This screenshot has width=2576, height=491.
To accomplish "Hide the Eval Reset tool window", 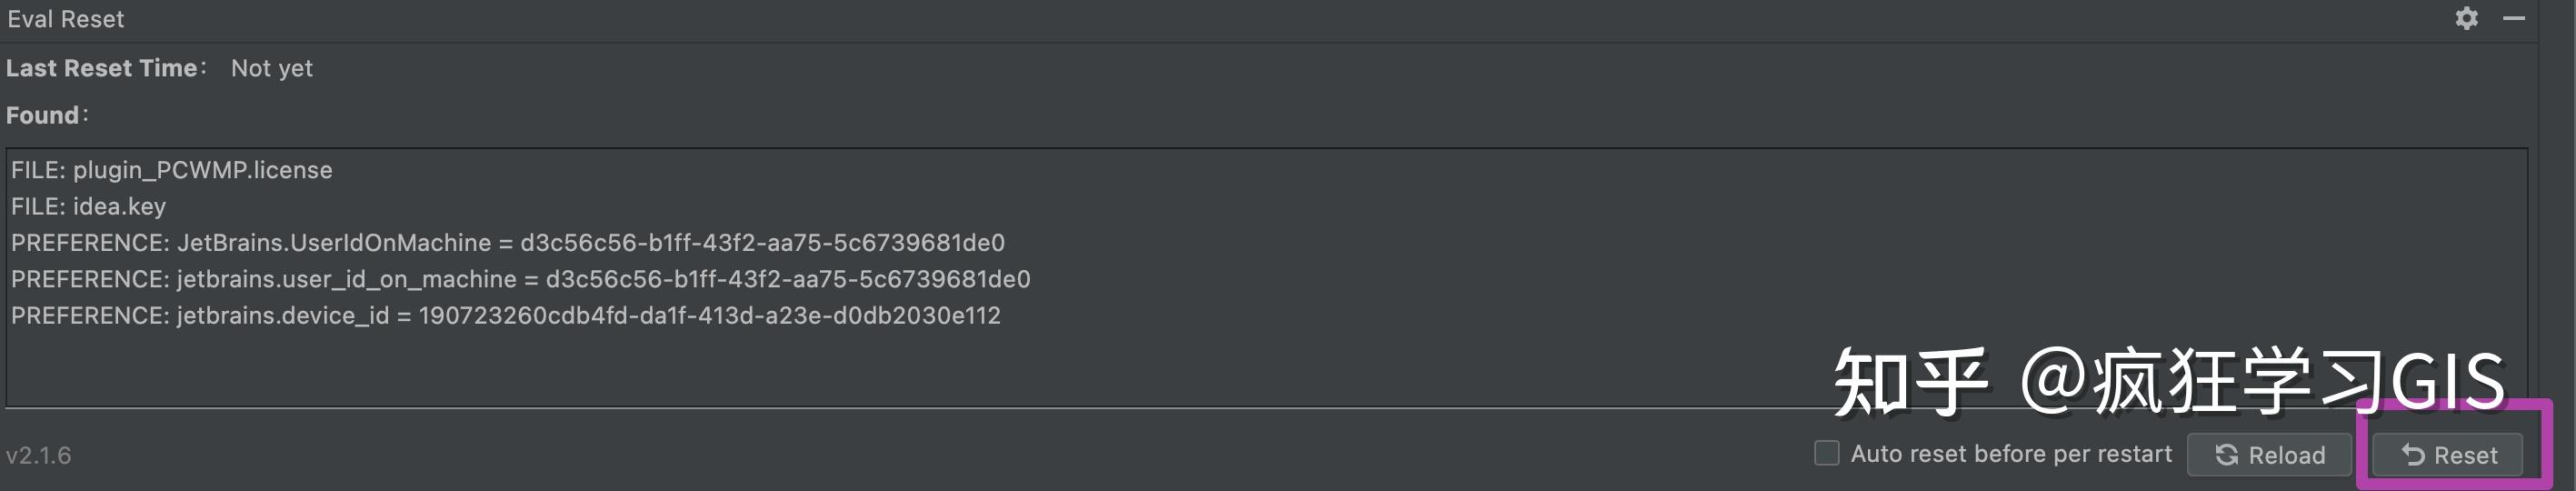I will click(2514, 19).
